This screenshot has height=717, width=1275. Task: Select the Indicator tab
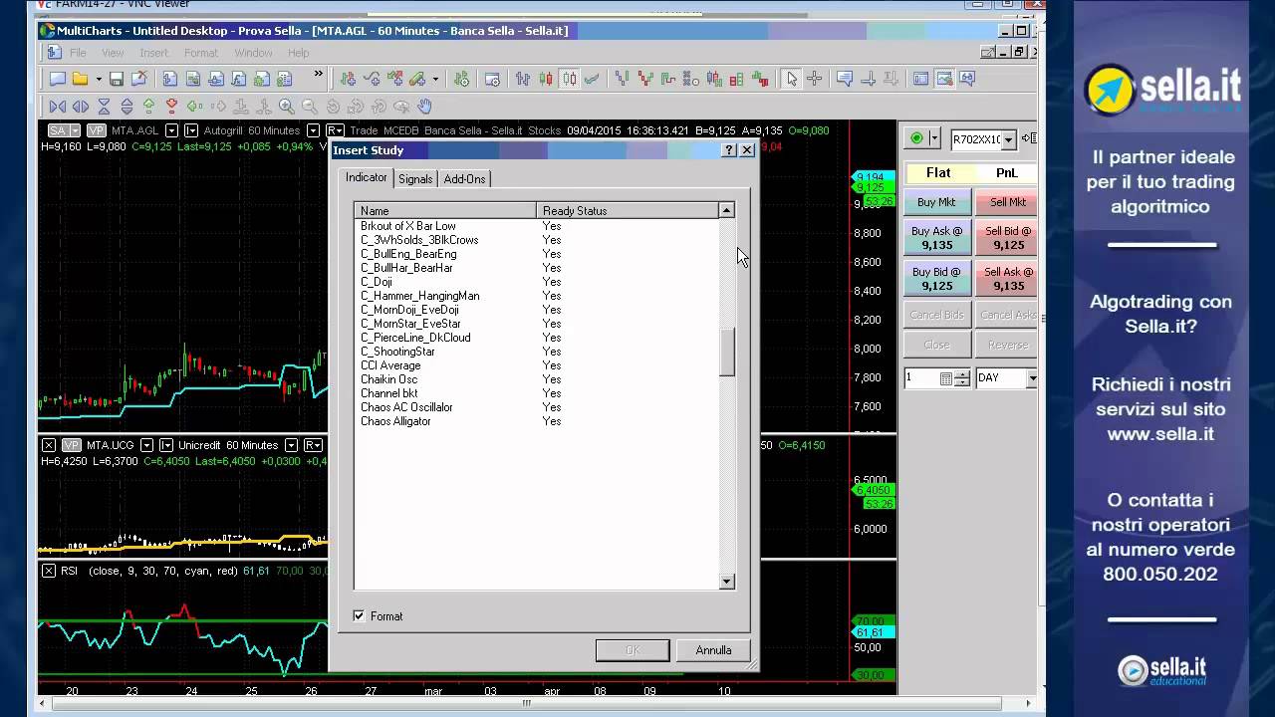pyautogui.click(x=367, y=177)
